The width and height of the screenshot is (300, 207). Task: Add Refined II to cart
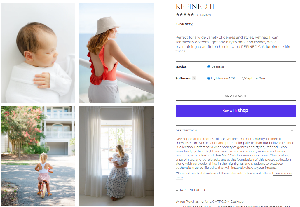[x=236, y=96]
